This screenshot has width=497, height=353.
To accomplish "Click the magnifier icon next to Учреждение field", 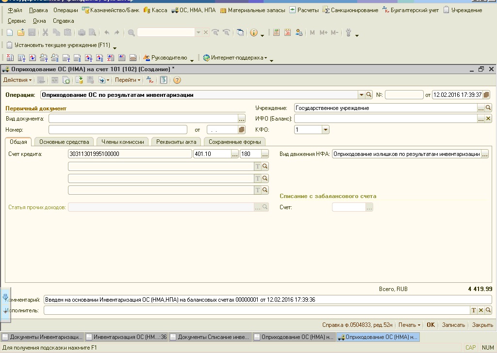I will point(488,108).
